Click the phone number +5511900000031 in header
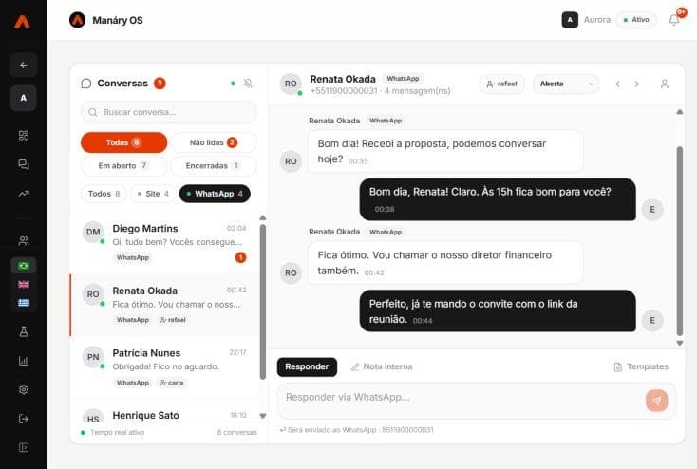697x469 pixels. click(344, 91)
